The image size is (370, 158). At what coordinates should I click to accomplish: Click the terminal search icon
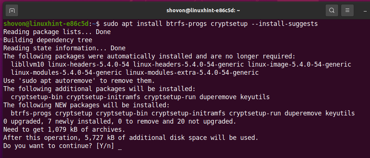[x=332, y=10]
